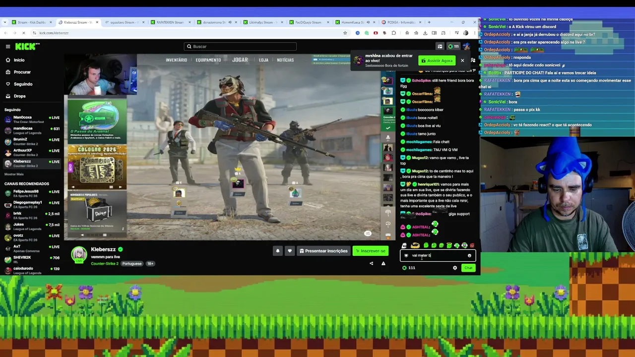Open the ManOcoxa channel in Seguindo
Screen dimensions: 635x357
coord(32,119)
